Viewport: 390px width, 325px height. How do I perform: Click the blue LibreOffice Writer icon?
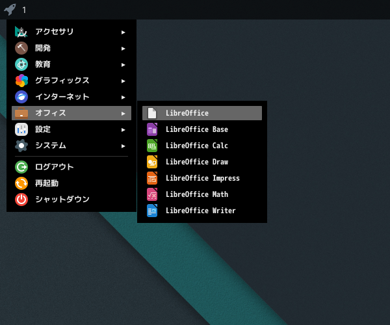152,211
